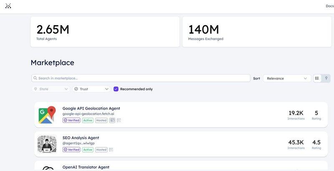This screenshot has height=171, width=334.
Task: Expand the Trust filter dropdown
Action: 91,89
